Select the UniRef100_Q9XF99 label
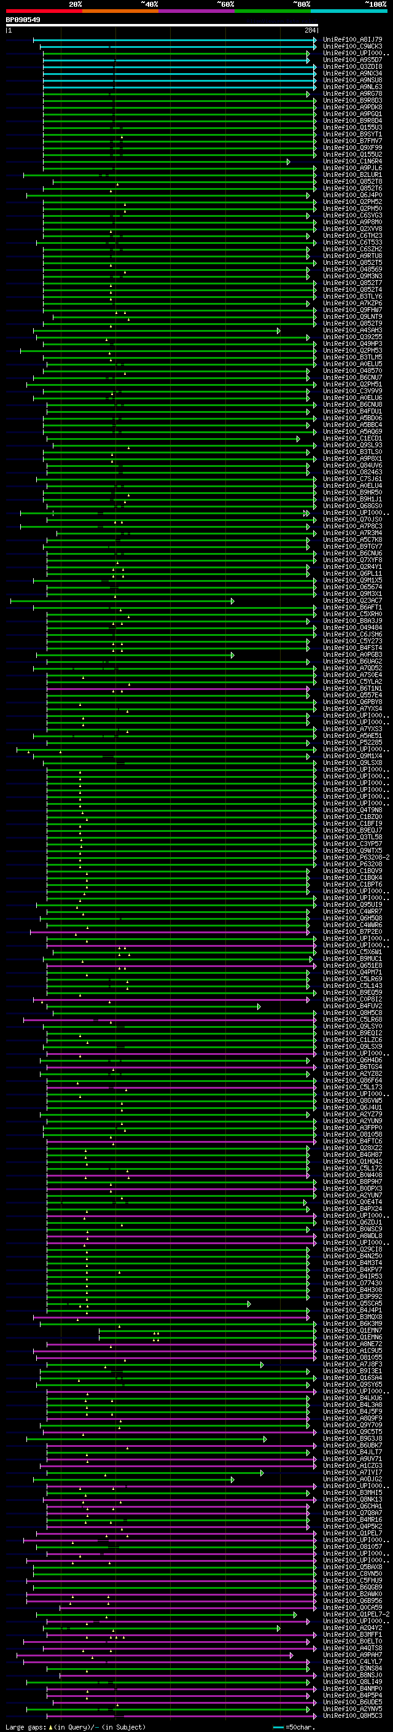Image resolution: width=393 pixels, height=1732 pixels. coord(352,148)
